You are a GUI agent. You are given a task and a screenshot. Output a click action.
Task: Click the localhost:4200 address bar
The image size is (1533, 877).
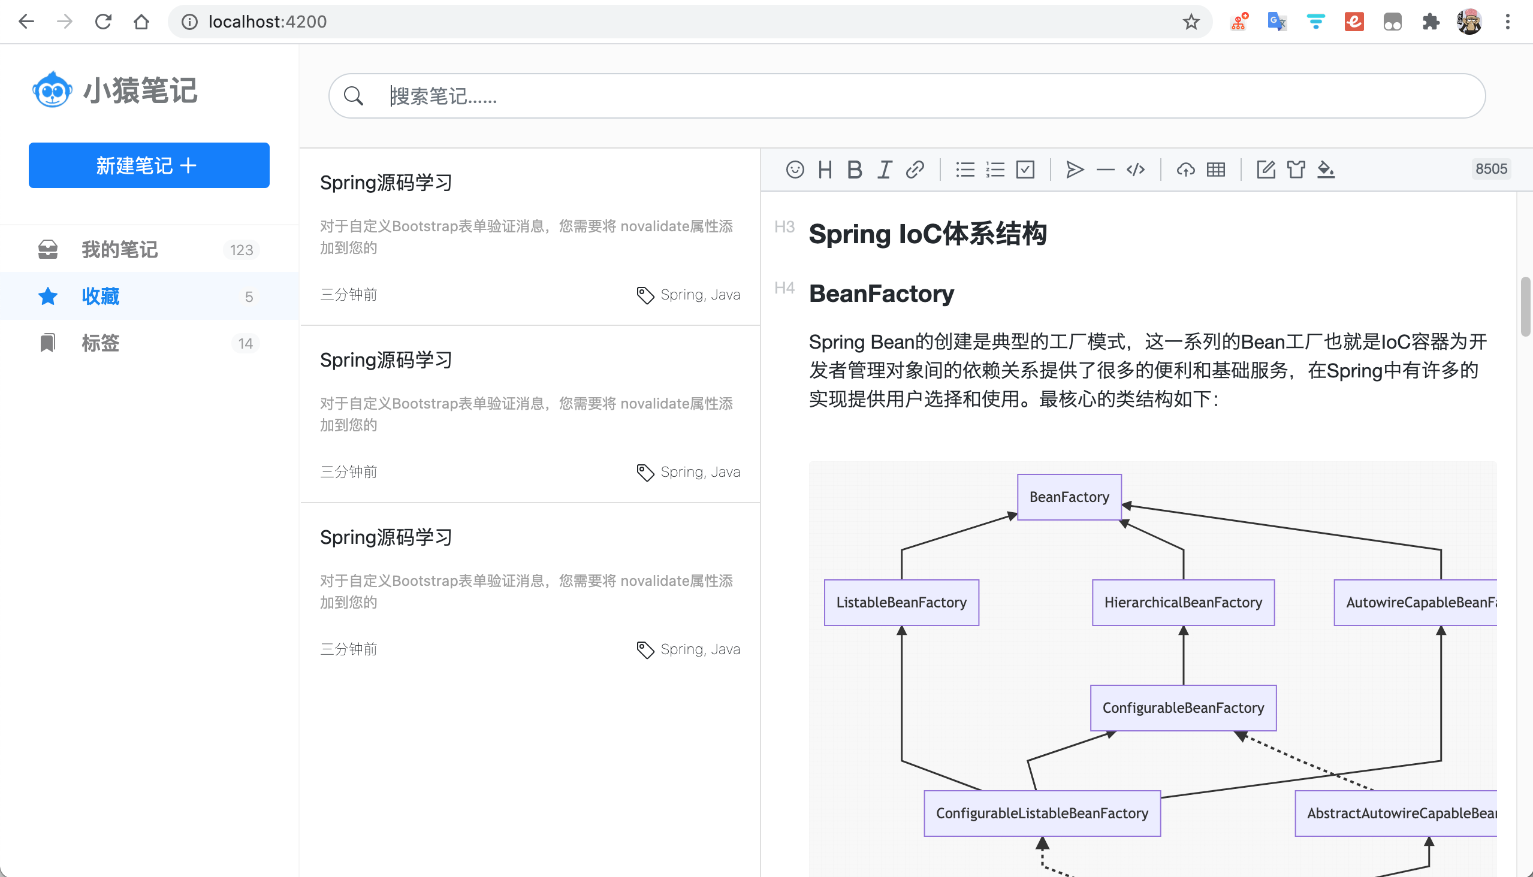coord(690,22)
